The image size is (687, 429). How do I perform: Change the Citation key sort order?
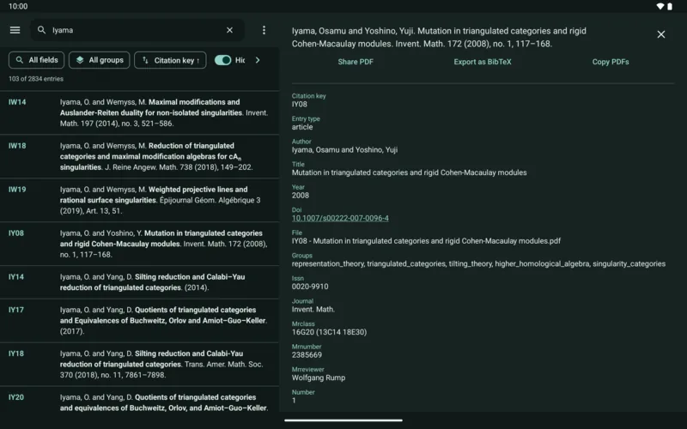point(170,60)
